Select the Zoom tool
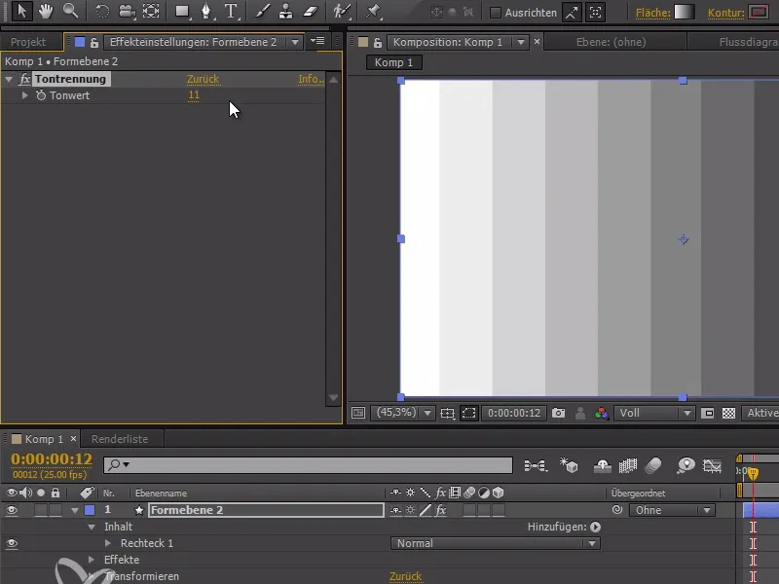This screenshot has width=779, height=584. [x=69, y=14]
